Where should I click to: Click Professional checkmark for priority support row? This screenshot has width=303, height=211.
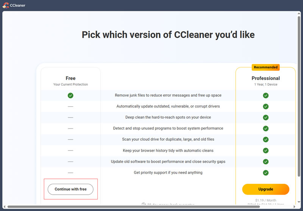point(266,173)
